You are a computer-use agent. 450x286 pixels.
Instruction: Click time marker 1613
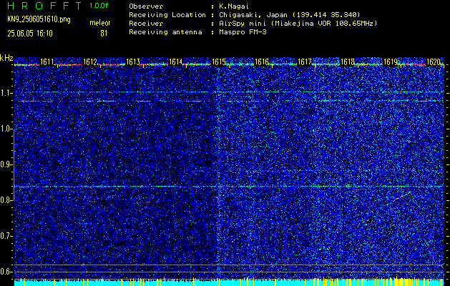(133, 61)
